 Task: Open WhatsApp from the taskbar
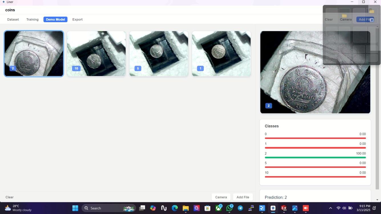point(229,208)
